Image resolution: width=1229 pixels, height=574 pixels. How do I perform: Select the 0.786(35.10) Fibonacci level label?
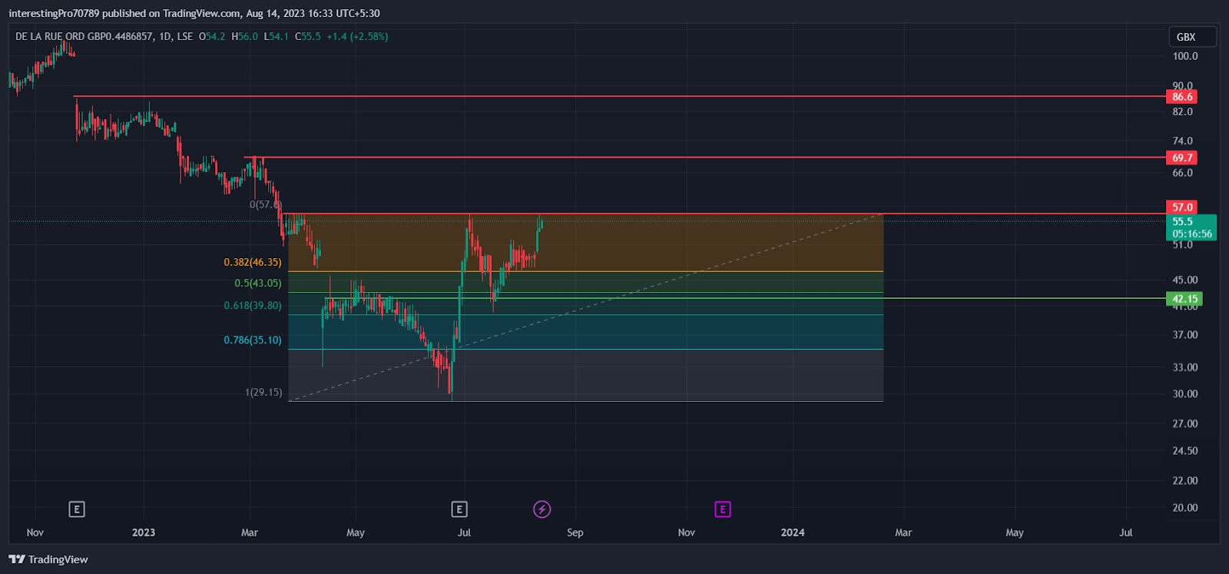[x=253, y=340]
